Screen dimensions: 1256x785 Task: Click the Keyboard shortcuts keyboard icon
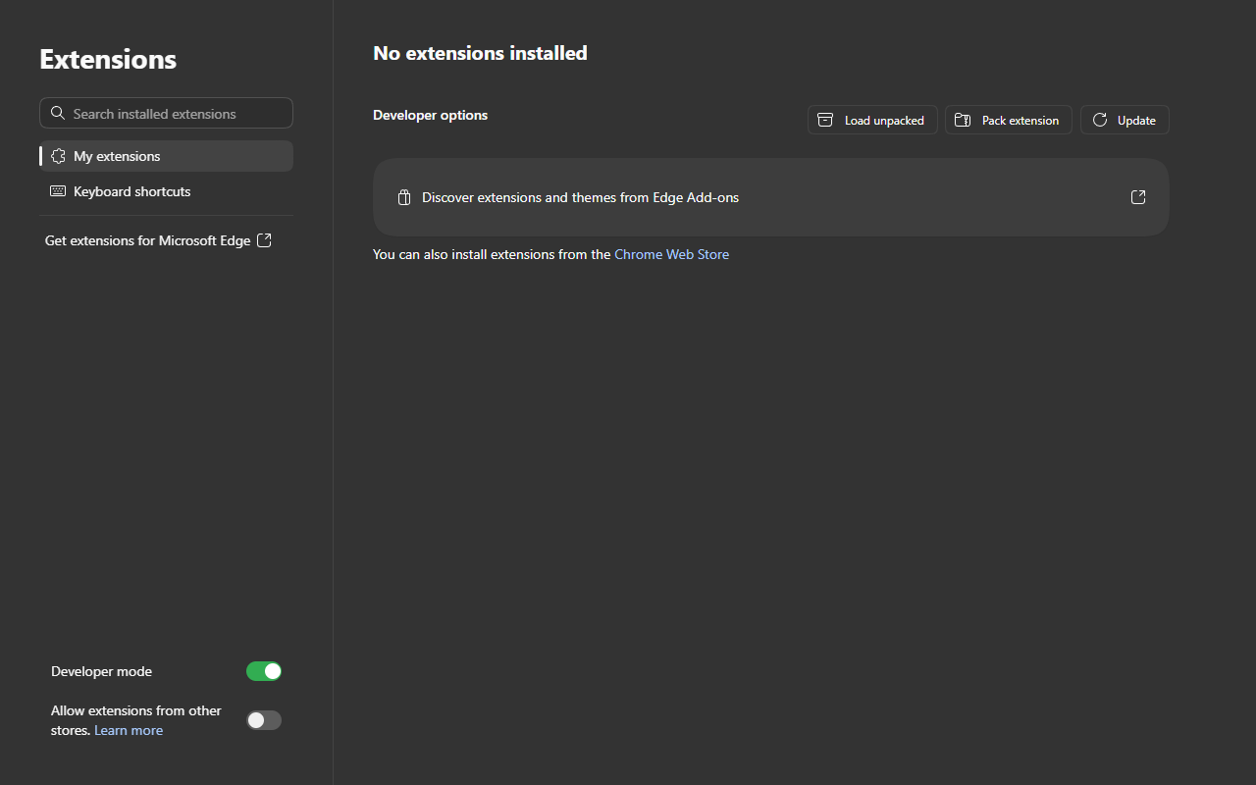tap(58, 191)
